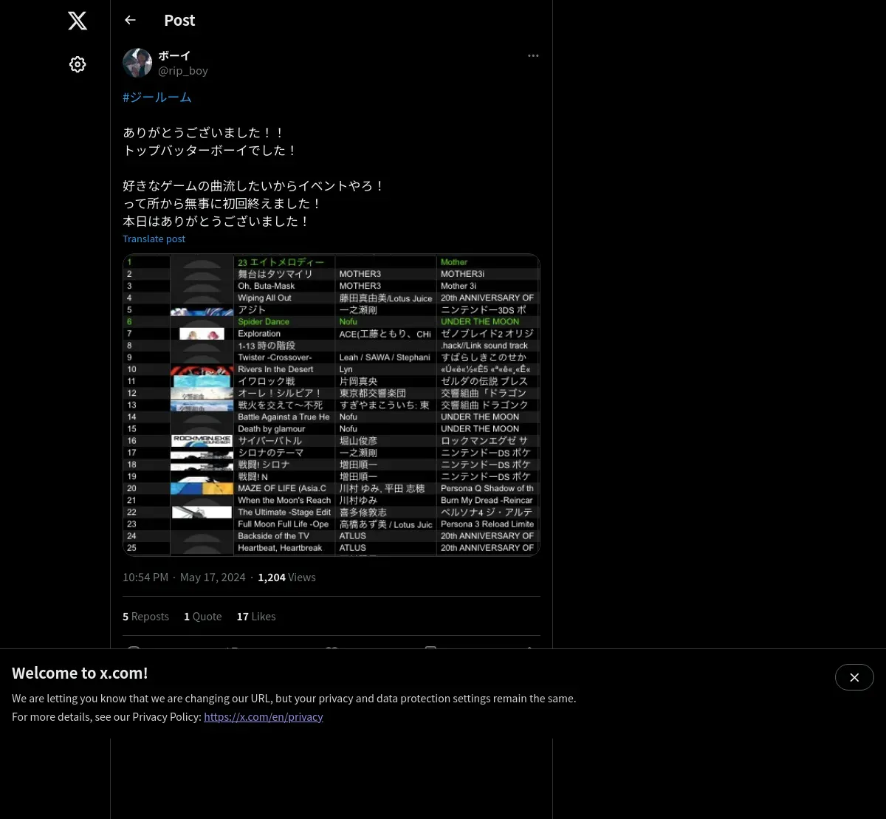Click the timestamp 10:54 PM · May 17, 2024

click(x=184, y=578)
